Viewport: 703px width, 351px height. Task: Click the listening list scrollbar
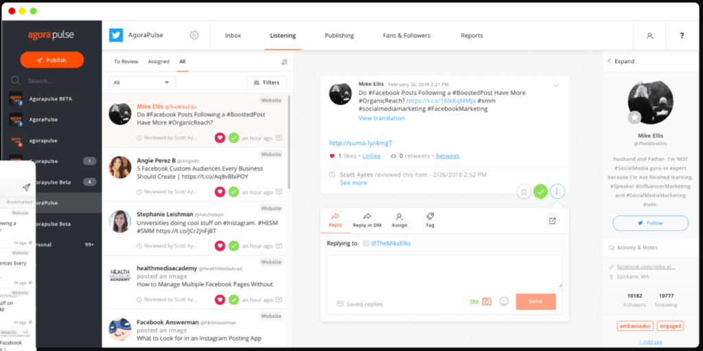point(289,141)
